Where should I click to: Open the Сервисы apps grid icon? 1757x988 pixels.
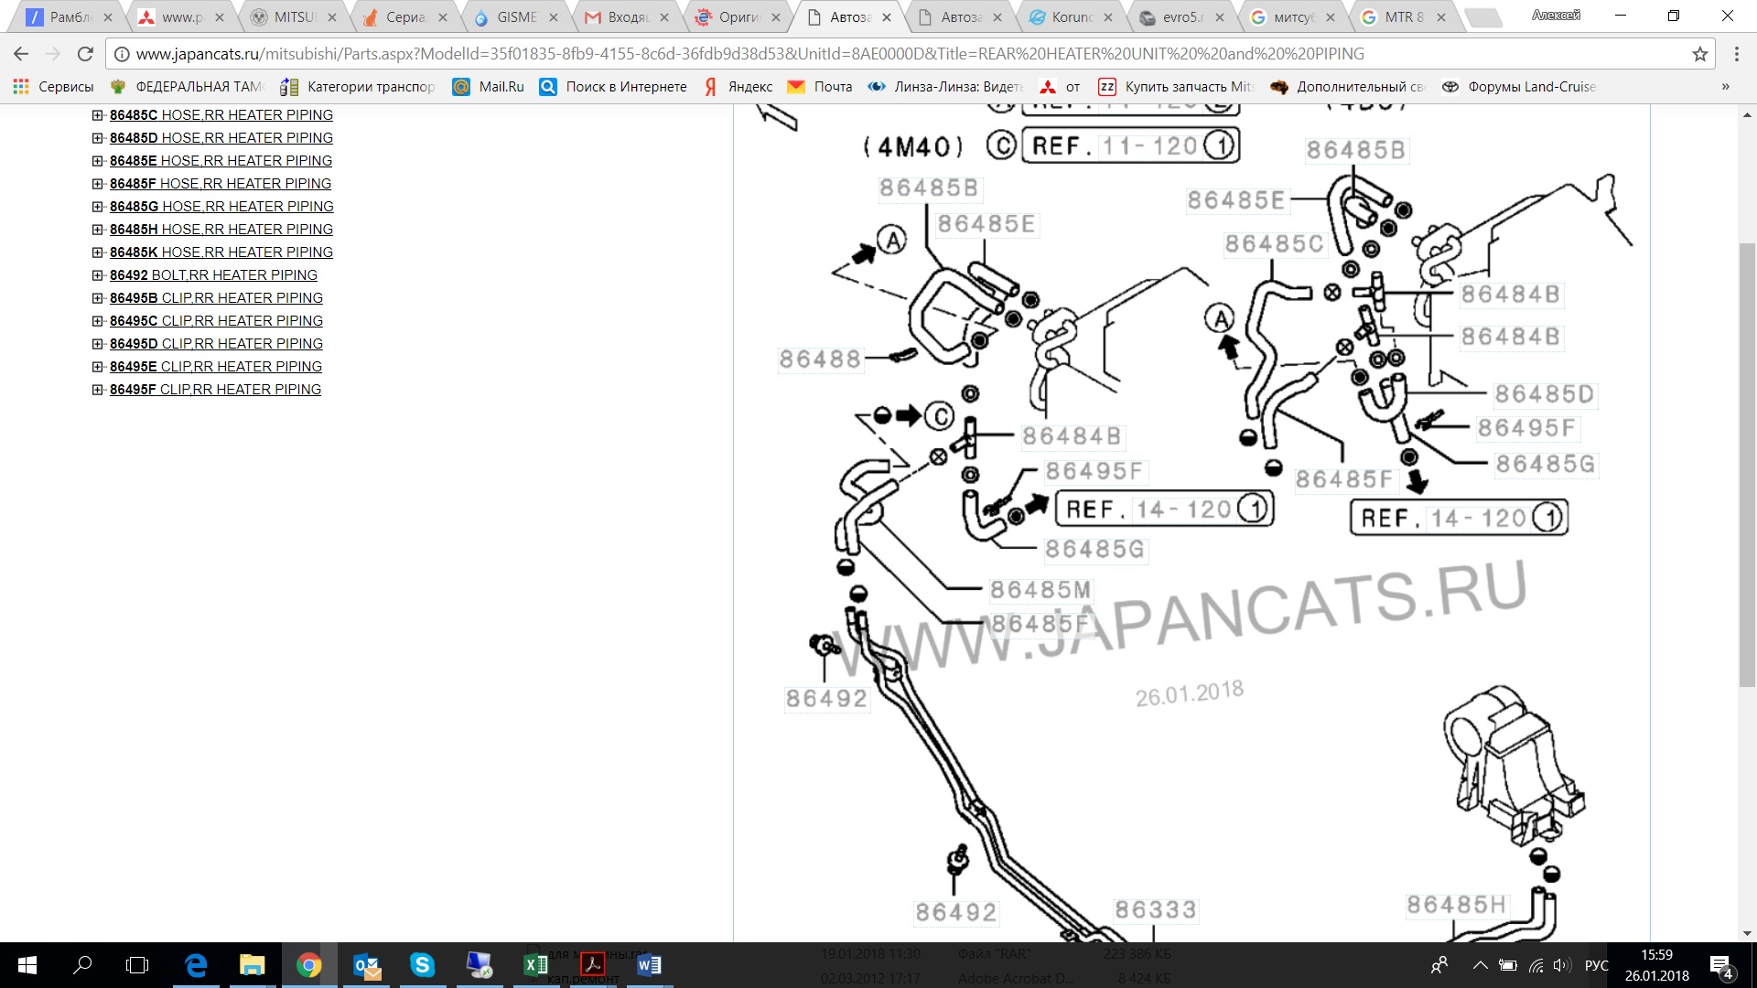(x=21, y=87)
